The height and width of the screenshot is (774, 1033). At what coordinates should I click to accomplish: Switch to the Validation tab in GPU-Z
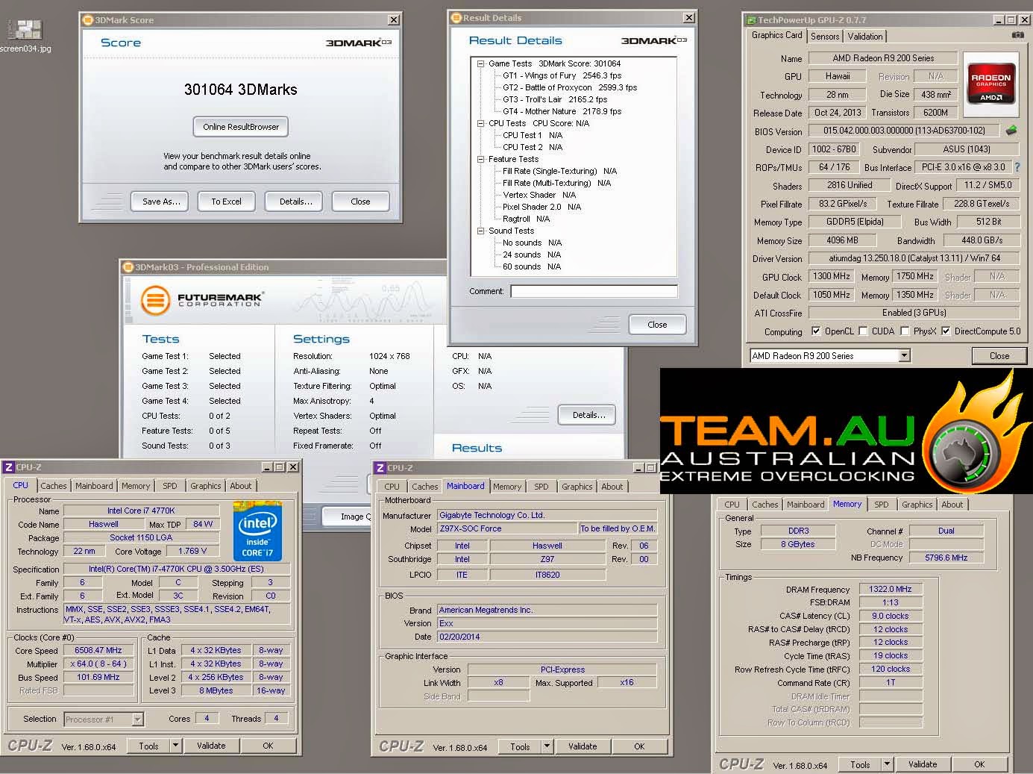click(865, 36)
